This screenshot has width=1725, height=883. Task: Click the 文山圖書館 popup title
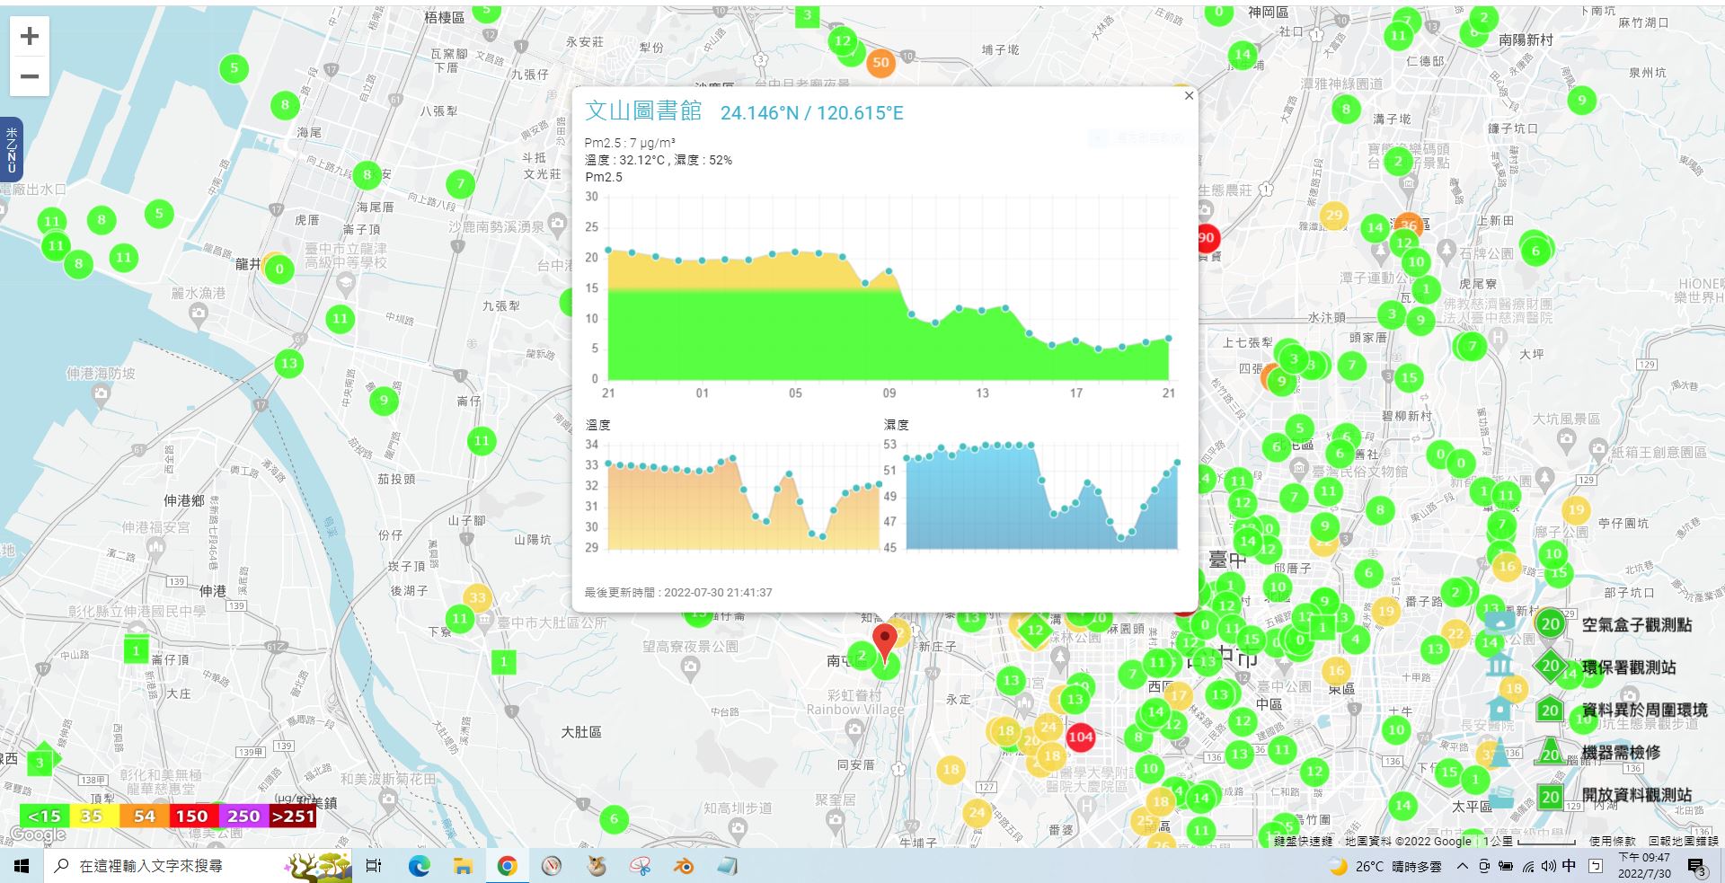click(643, 110)
